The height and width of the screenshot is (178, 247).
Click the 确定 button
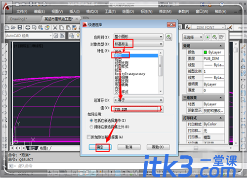coord(100,147)
